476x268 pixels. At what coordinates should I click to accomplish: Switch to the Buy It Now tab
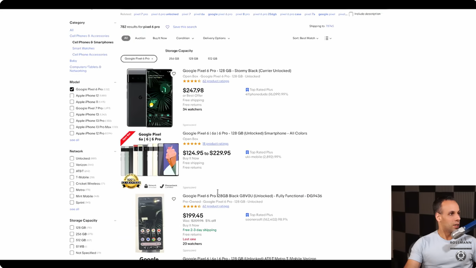pyautogui.click(x=160, y=38)
